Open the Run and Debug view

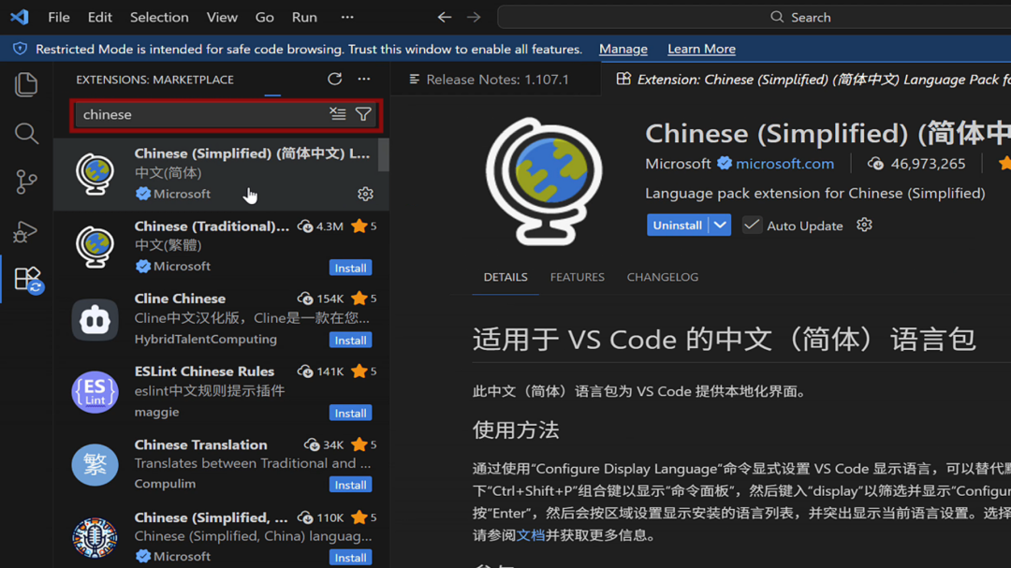(26, 231)
